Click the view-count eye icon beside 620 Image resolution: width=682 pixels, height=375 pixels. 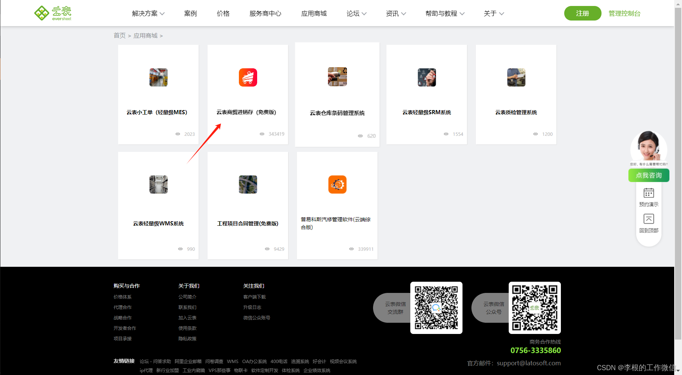(x=360, y=136)
